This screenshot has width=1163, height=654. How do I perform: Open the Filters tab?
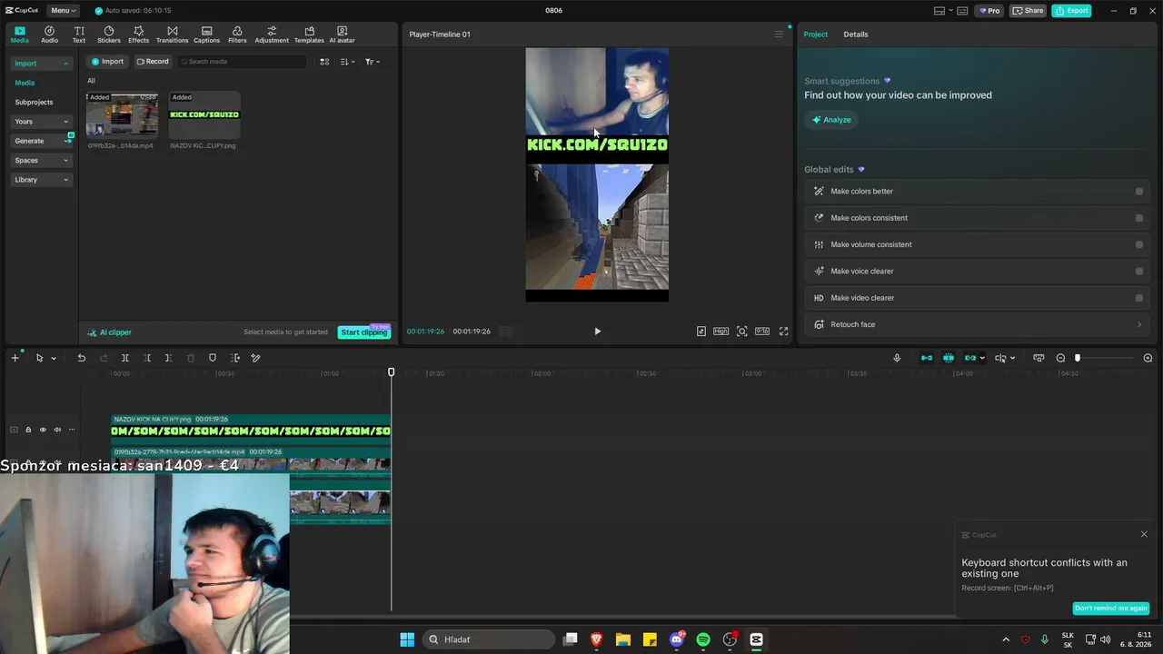pos(237,35)
